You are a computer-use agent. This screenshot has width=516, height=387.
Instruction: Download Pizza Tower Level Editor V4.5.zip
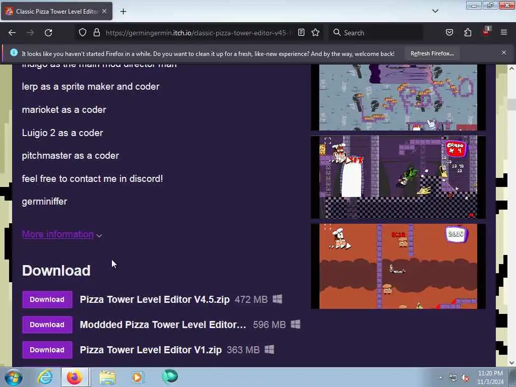pyautogui.click(x=47, y=299)
